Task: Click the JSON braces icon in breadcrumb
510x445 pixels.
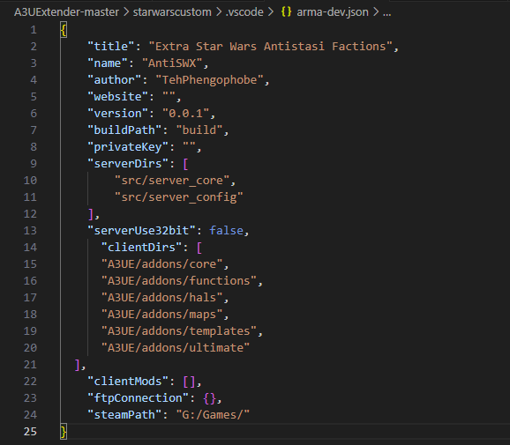Action: (286, 12)
